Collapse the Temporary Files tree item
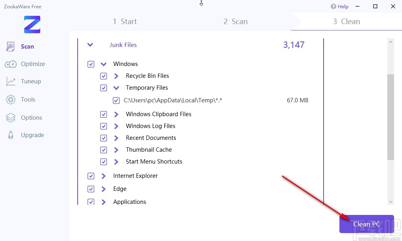 point(116,88)
